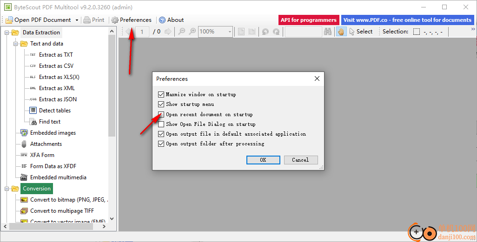
Task: Select Extract as XML
Action: [x=57, y=88]
